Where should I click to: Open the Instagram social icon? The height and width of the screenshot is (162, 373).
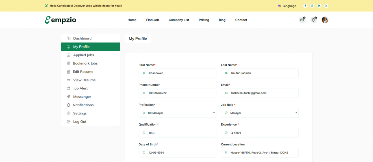coord(312,6)
